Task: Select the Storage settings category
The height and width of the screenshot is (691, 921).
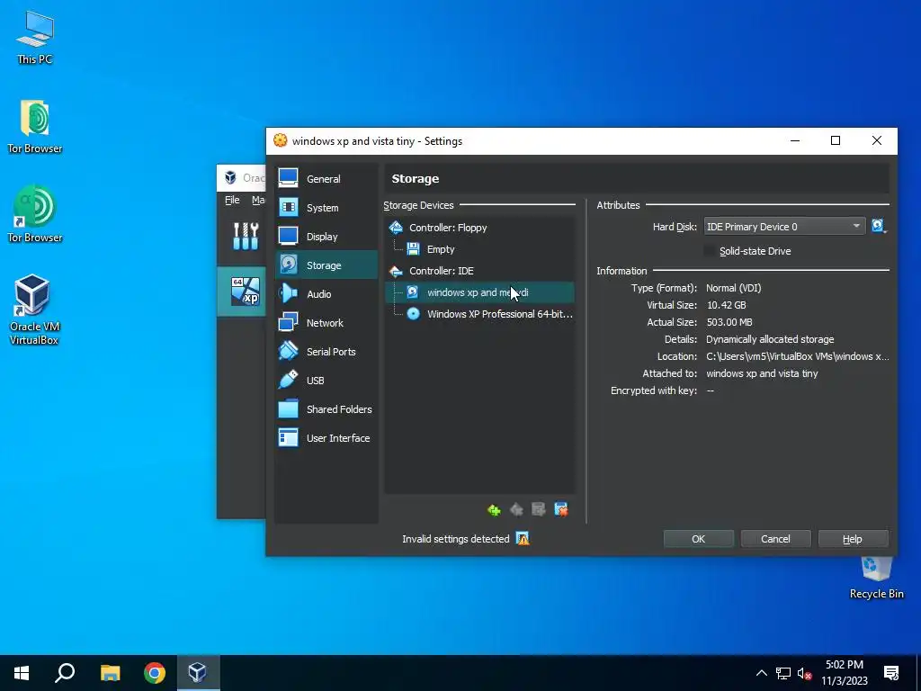Action: pyautogui.click(x=326, y=265)
